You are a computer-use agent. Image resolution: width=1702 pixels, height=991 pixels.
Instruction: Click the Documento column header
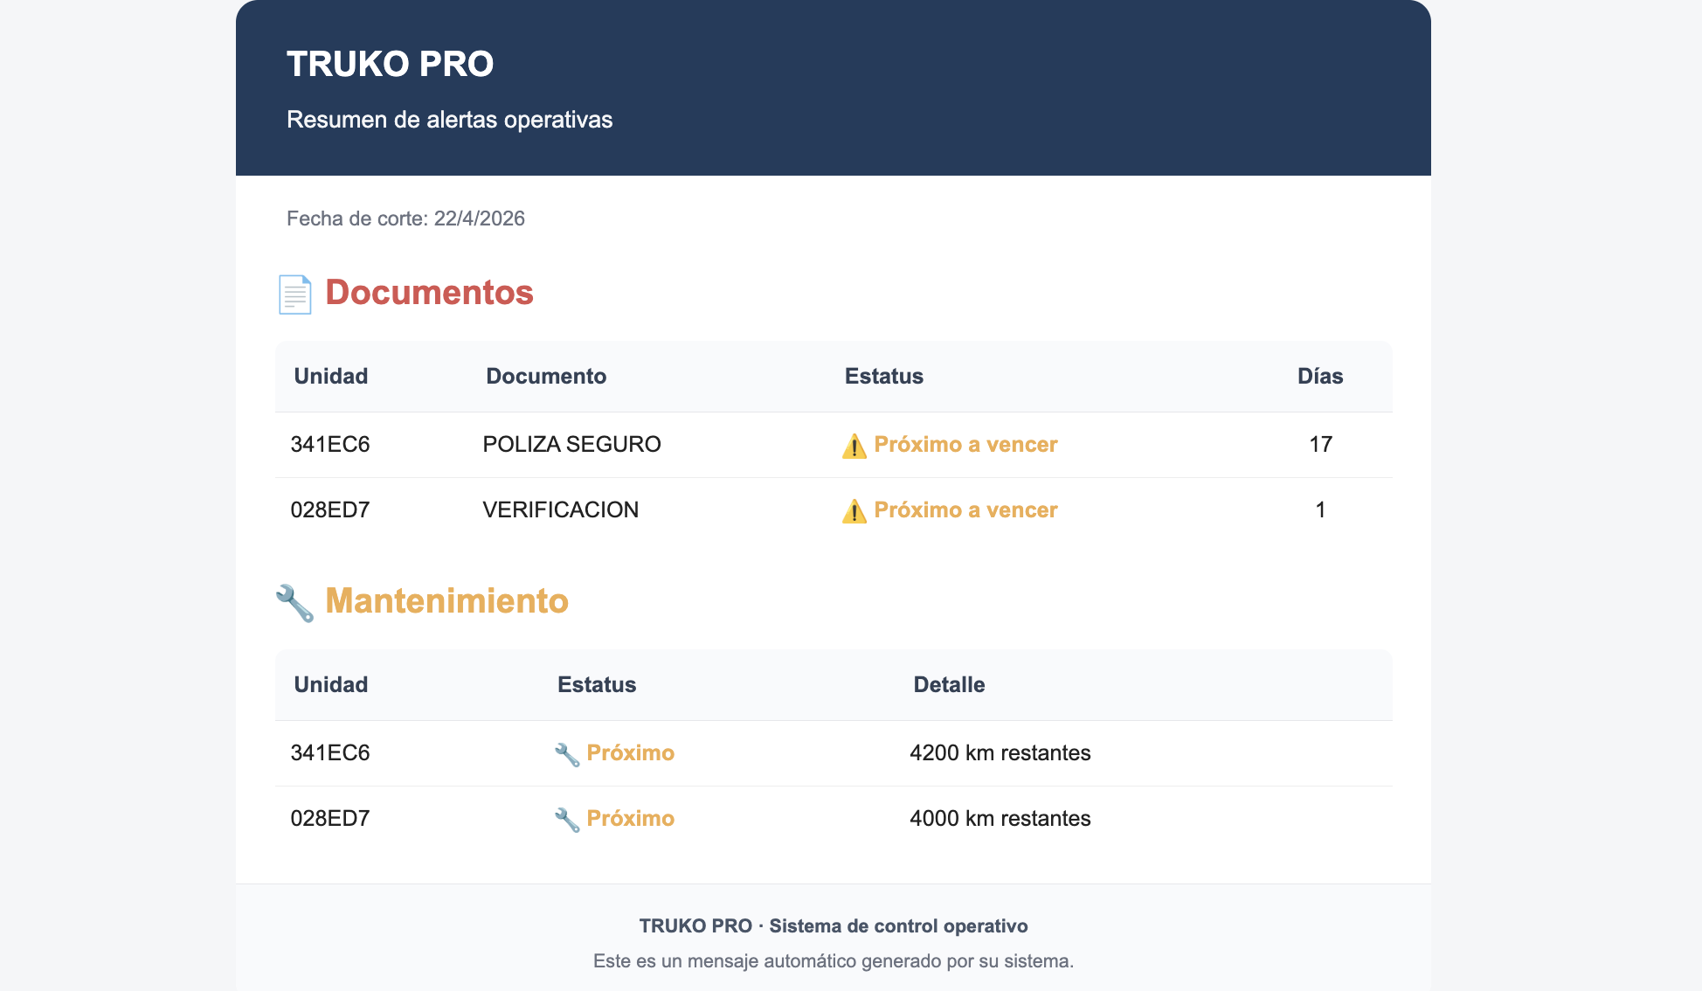tap(546, 377)
